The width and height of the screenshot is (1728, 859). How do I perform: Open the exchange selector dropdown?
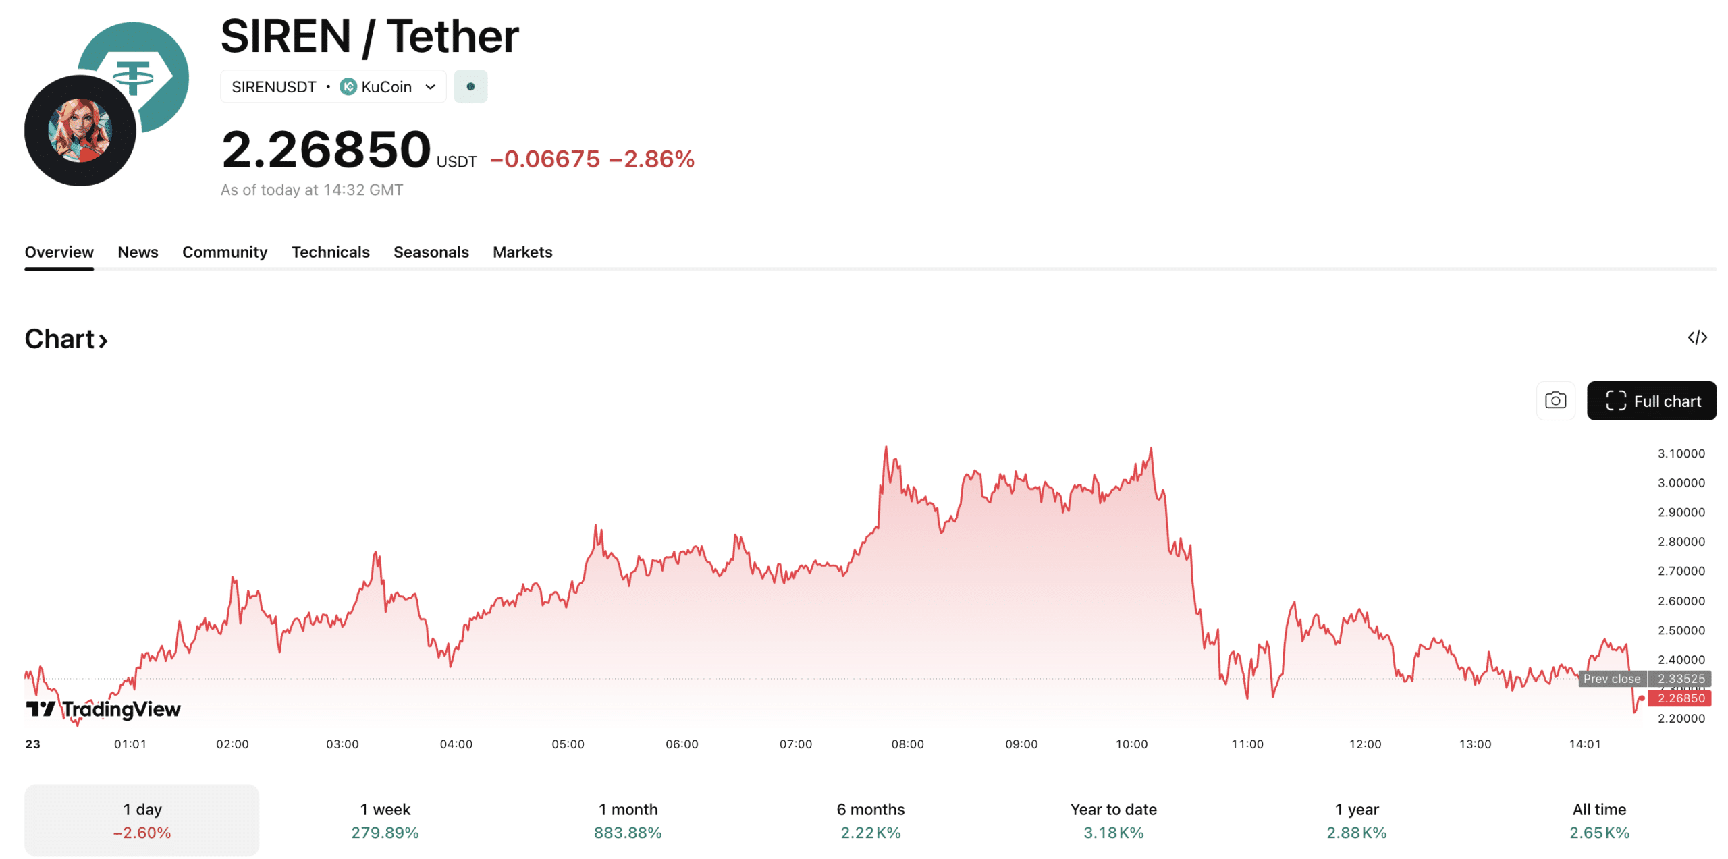(431, 86)
